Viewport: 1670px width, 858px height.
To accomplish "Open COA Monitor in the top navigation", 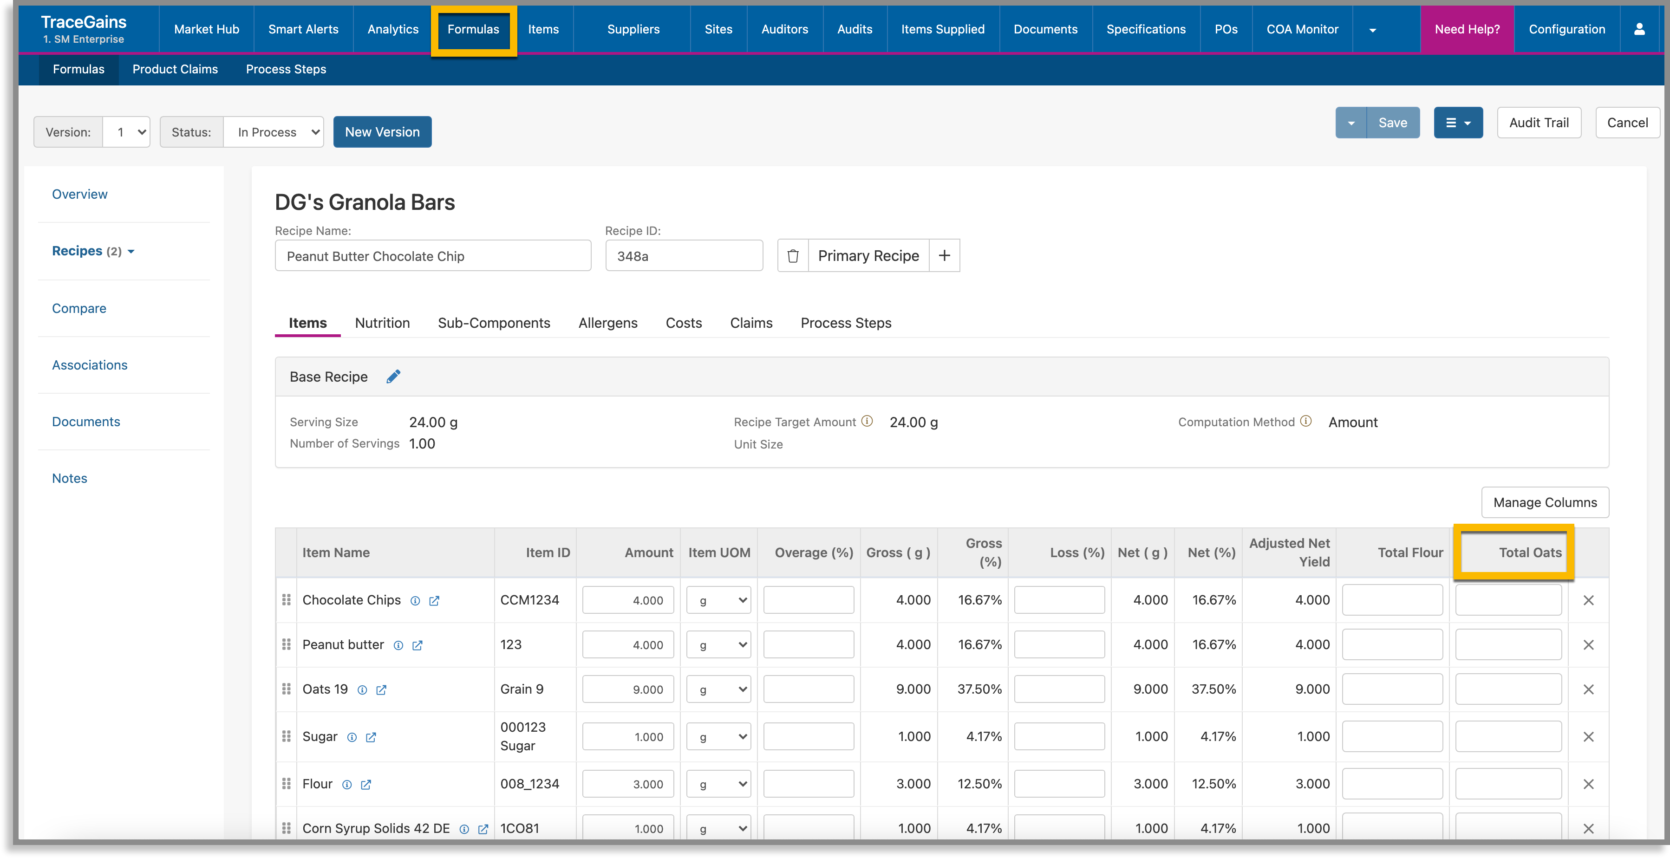I will (1302, 29).
